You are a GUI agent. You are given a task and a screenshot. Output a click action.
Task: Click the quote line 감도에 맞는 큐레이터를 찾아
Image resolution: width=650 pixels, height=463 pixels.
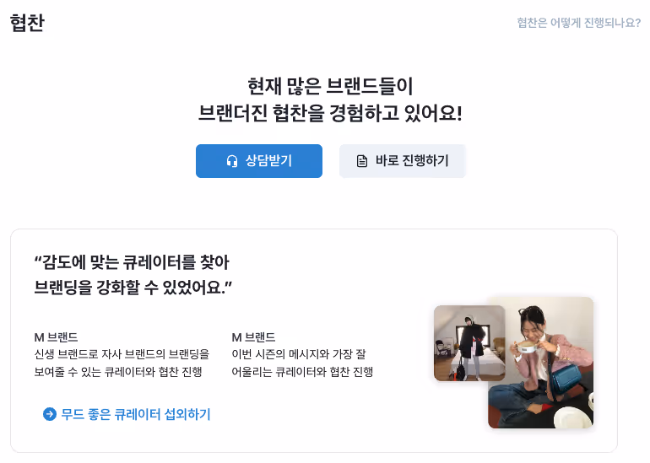[132, 262]
